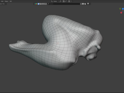Open the Global transform orientation dropdown

pyautogui.click(x=55, y=1)
